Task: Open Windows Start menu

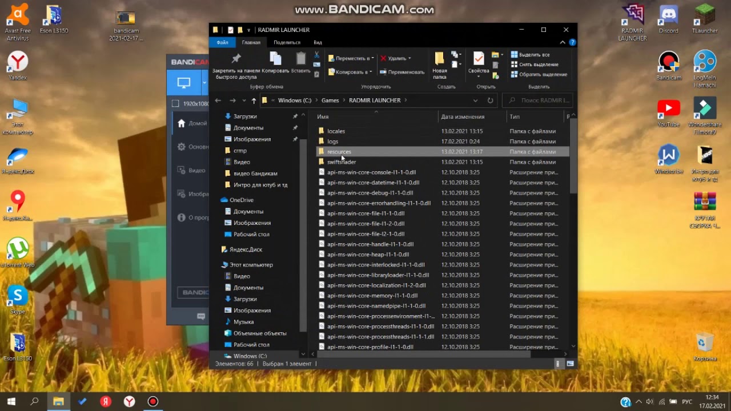Action: click(x=11, y=401)
